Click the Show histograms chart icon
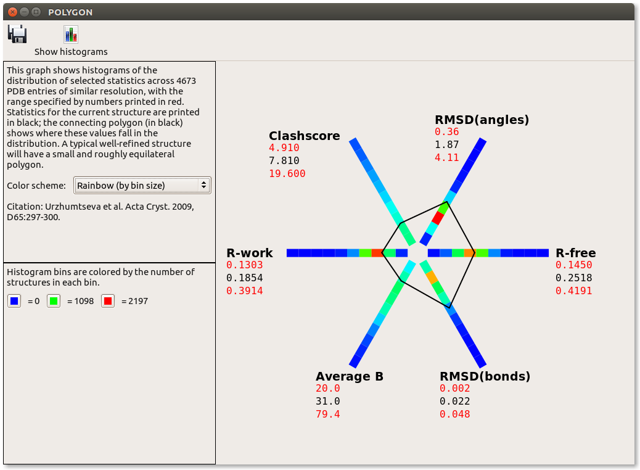This screenshot has height=470, width=640. 70,35
